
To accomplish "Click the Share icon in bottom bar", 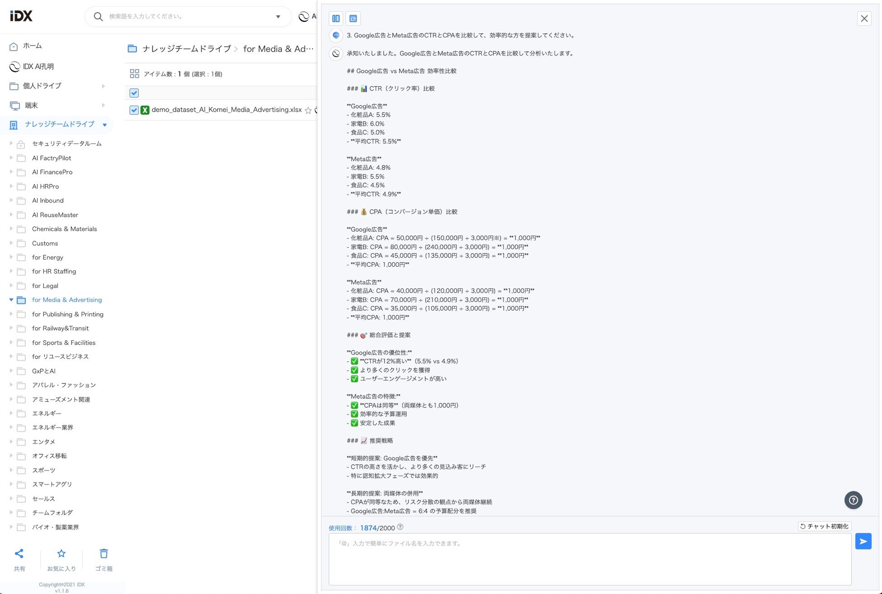I will click(19, 554).
